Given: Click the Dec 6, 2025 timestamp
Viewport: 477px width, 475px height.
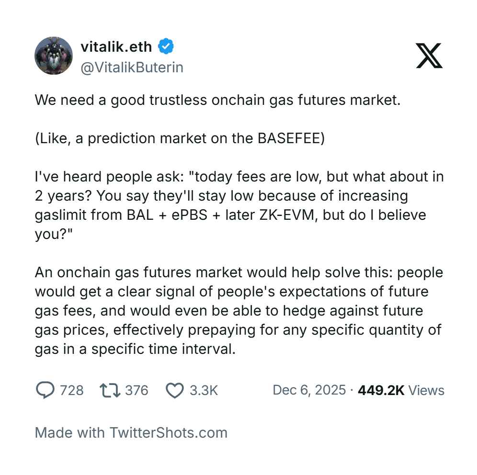Looking at the screenshot, I should click(309, 390).
